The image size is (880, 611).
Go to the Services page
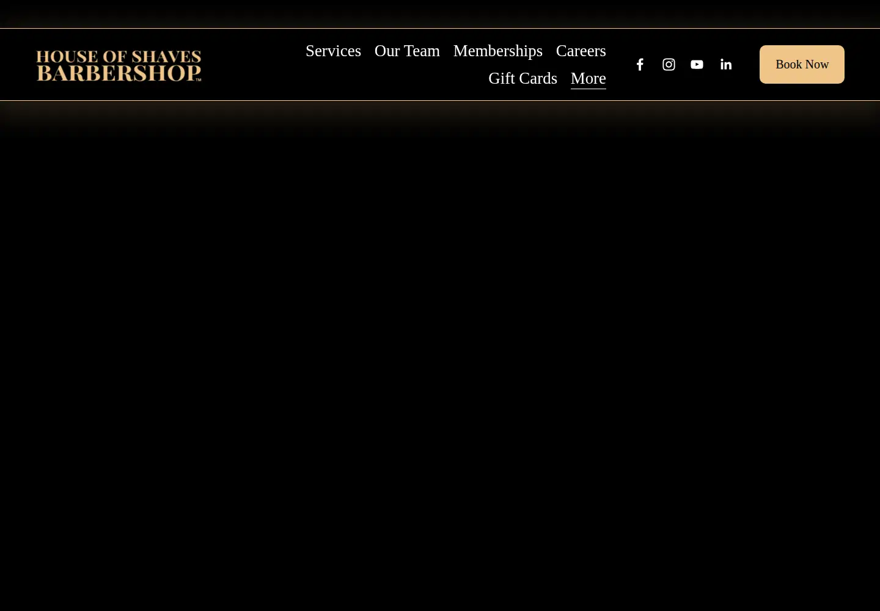pyautogui.click(x=333, y=51)
